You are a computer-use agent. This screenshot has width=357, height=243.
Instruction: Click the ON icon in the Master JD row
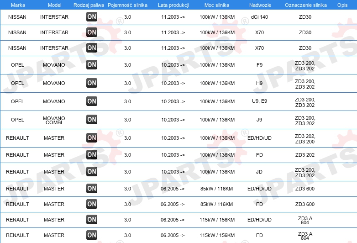tap(92, 171)
